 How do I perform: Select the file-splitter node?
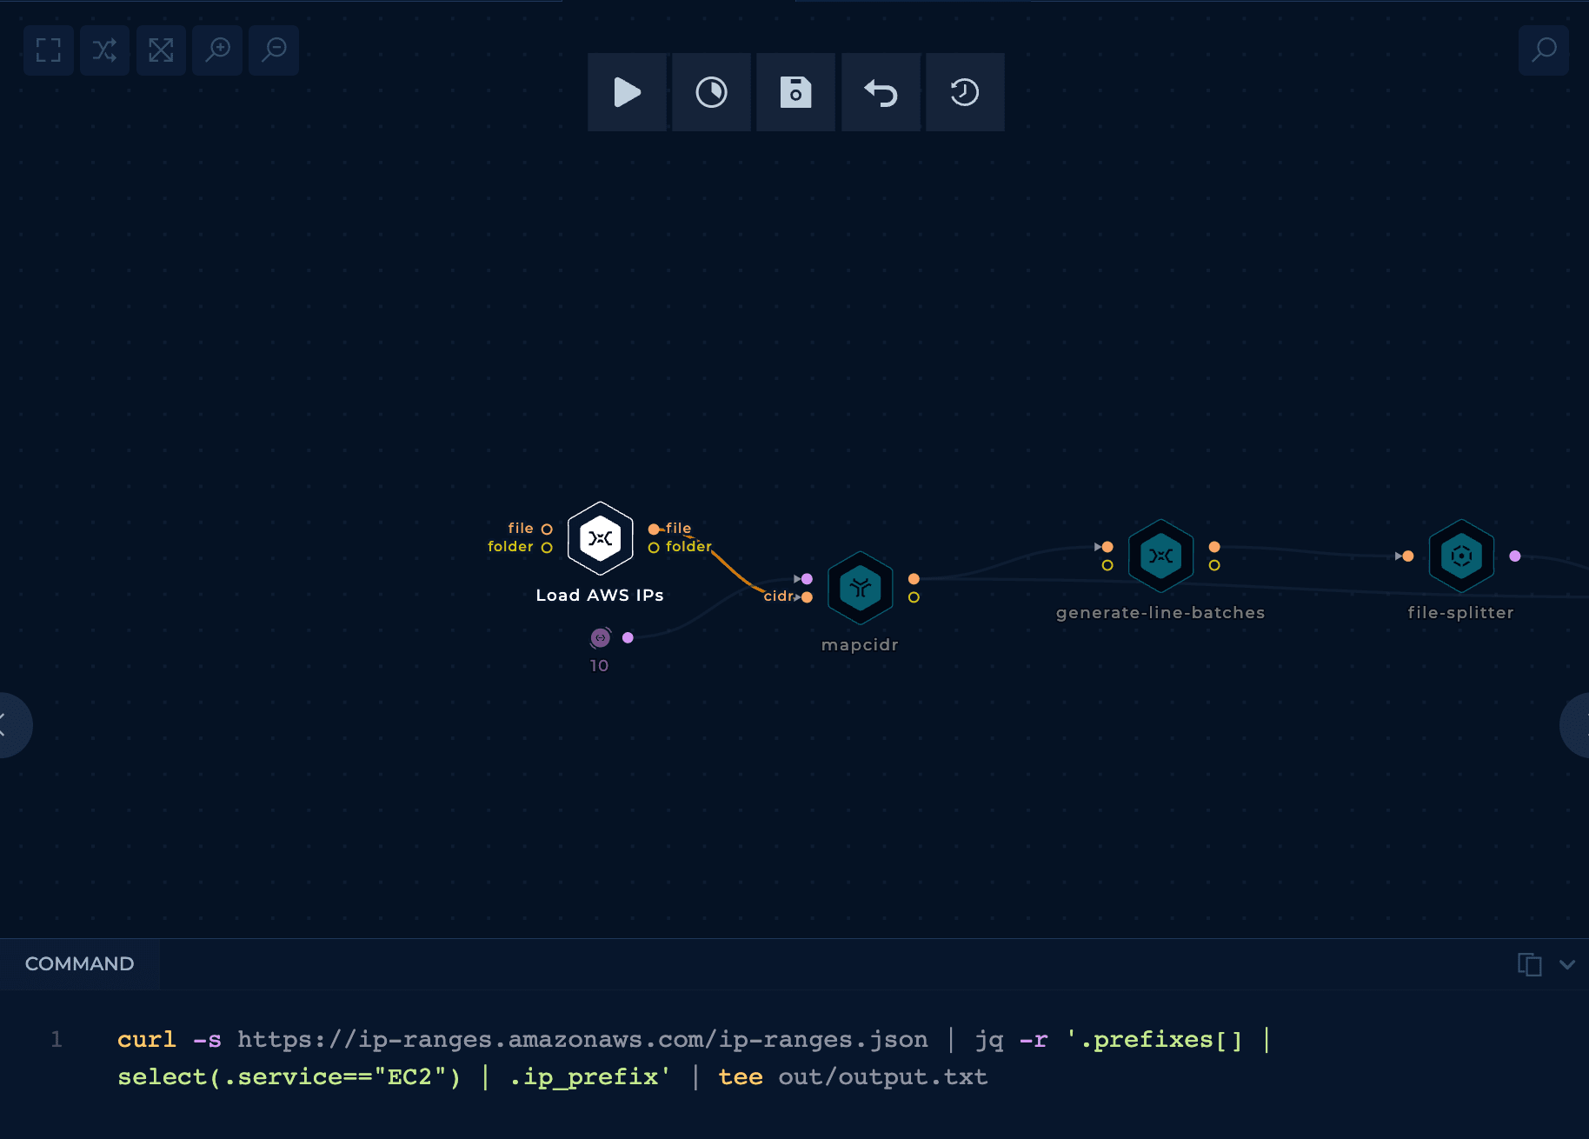click(1462, 556)
